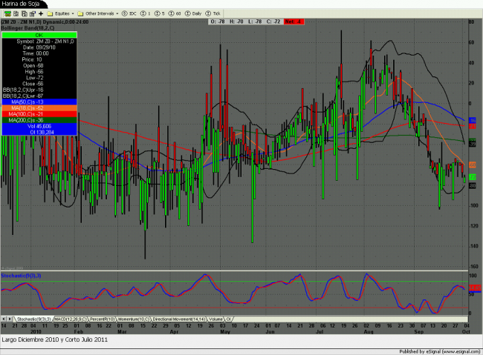Switch to the 1-minute interval
Viewport: 483px width, 355px height.
(146, 13)
